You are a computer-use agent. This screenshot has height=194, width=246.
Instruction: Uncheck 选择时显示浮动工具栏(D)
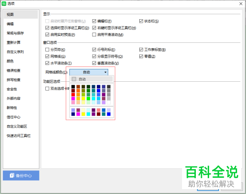coord(47,28)
